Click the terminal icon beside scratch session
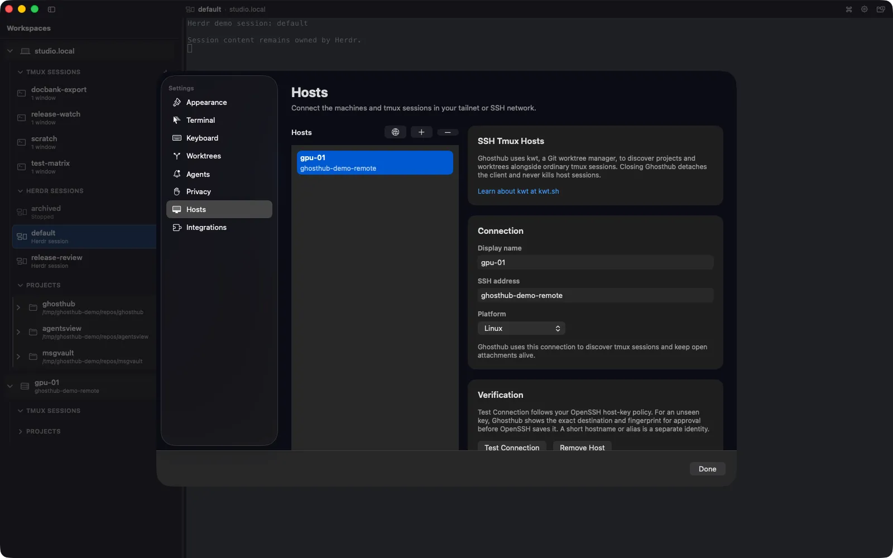This screenshot has width=893, height=558. tap(21, 142)
